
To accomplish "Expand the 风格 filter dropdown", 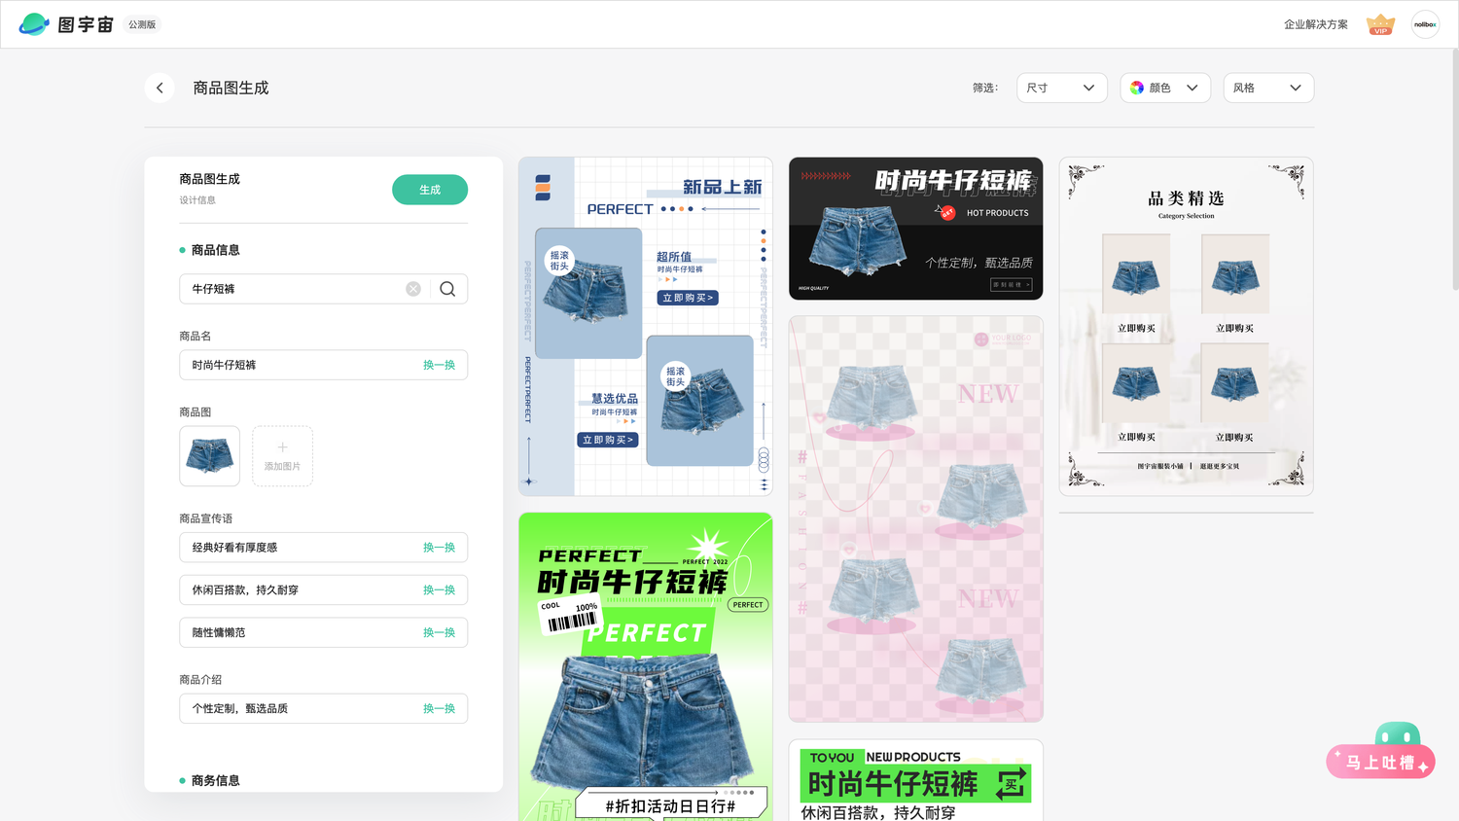I will (1268, 88).
